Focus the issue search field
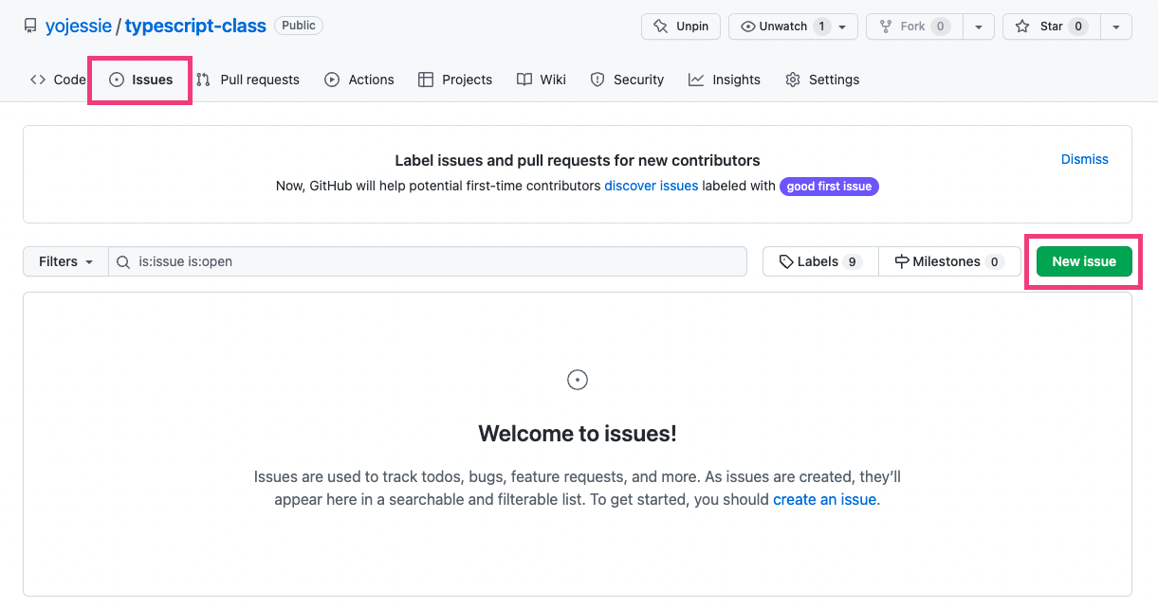The image size is (1158, 608). 428,261
